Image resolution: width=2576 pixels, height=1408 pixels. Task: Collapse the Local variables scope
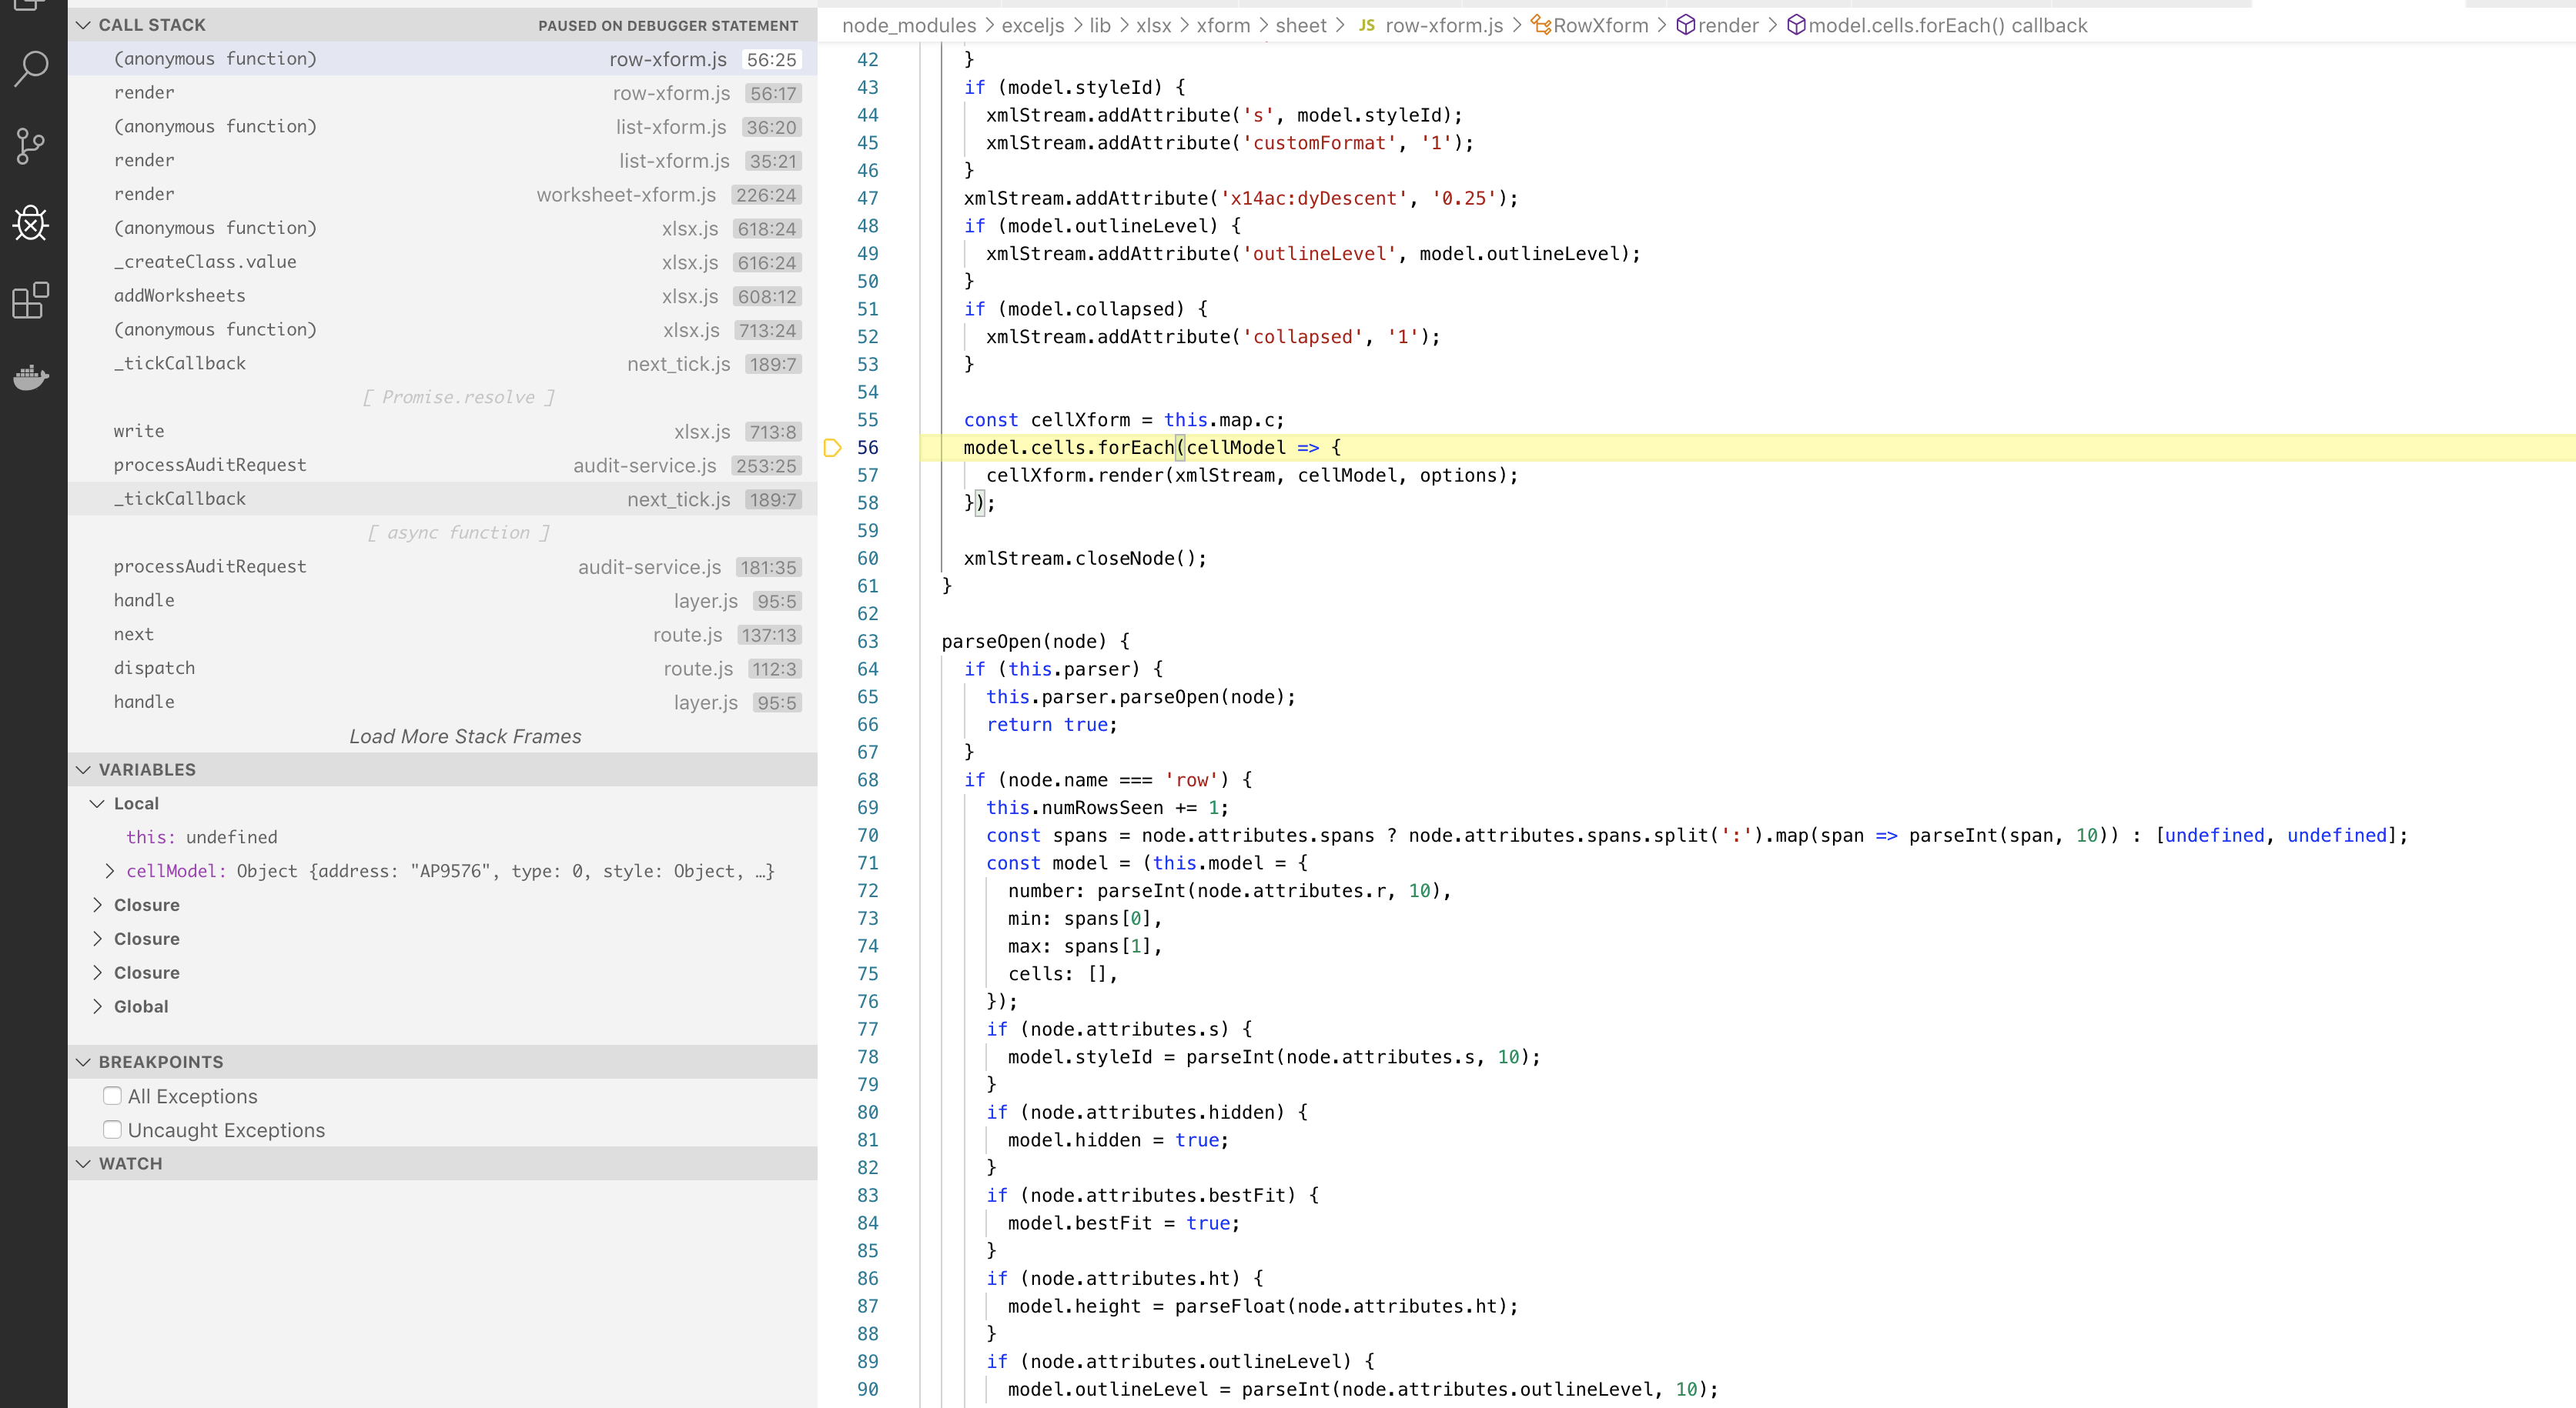coord(97,803)
